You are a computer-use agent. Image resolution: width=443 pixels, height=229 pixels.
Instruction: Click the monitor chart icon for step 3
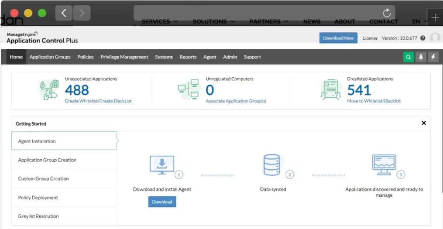[x=384, y=165]
